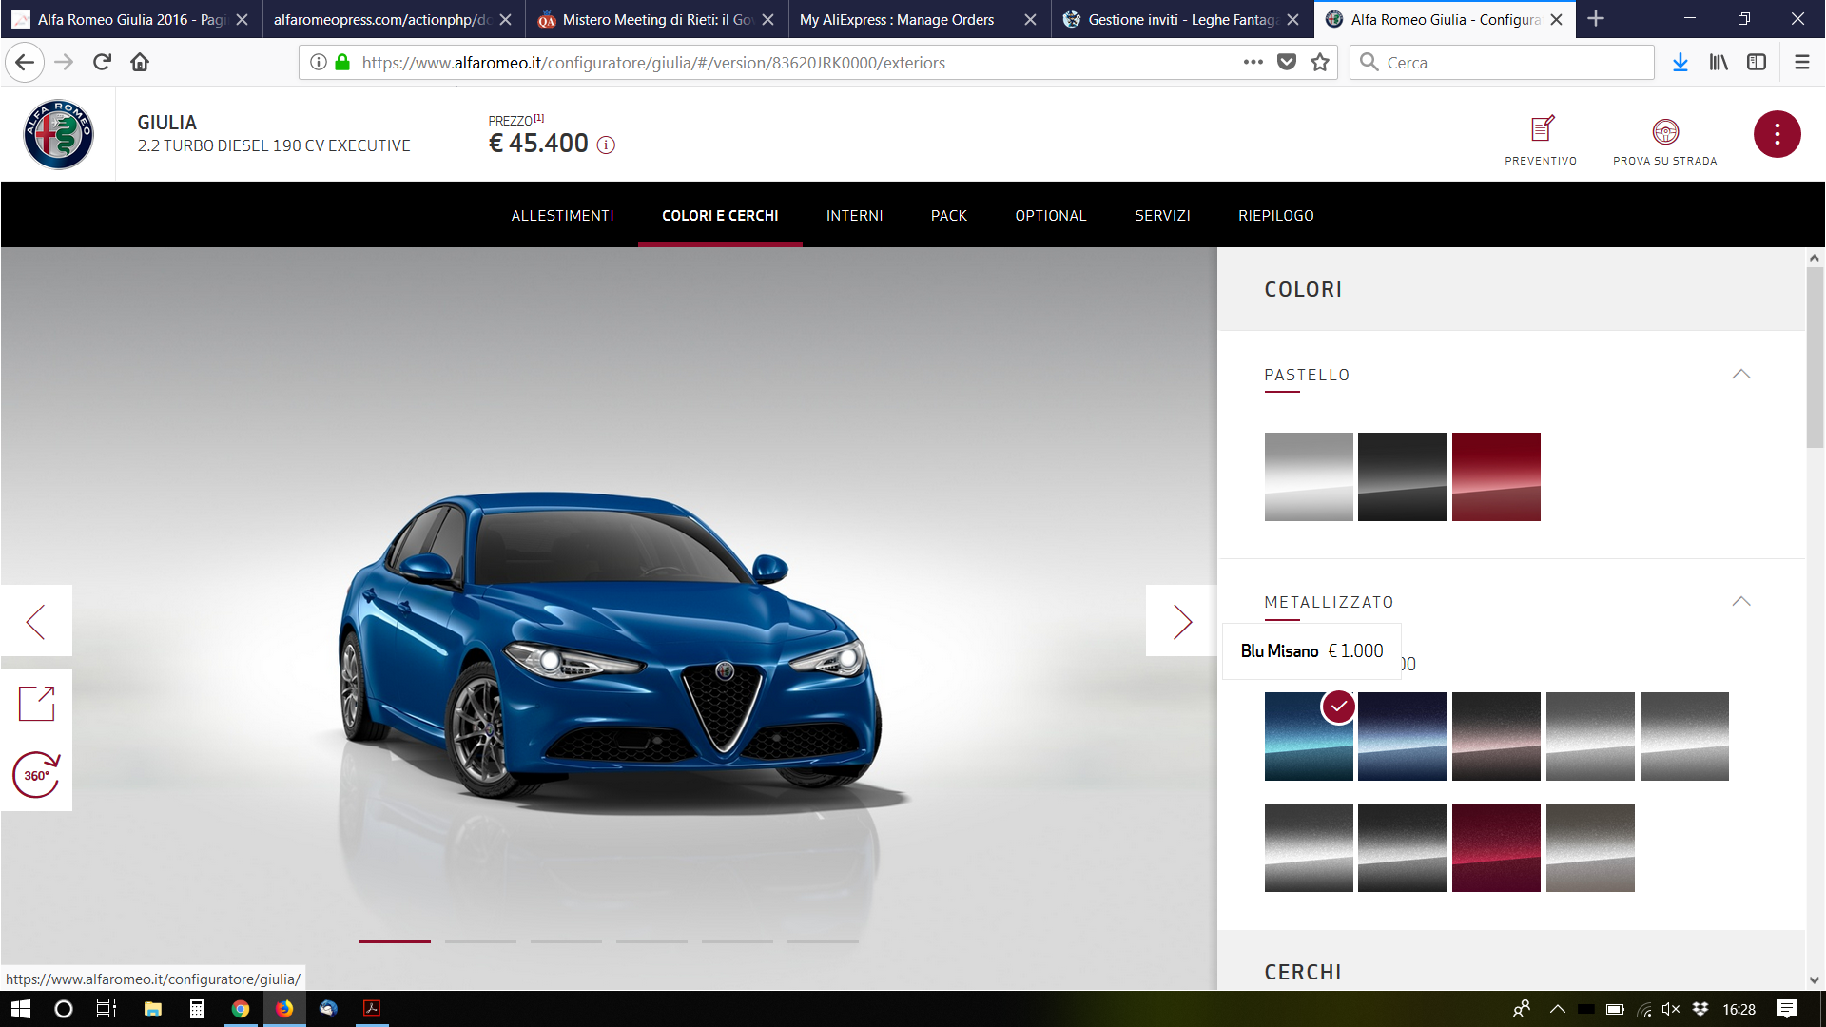Click the Alfa Romeo logo
The height and width of the screenshot is (1027, 1826).
(58, 134)
